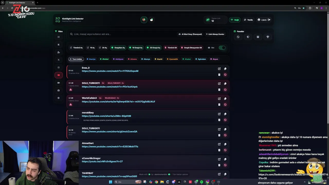Click the Bağlı connection status button
Screen dimensions: 329x185
pos(235,20)
